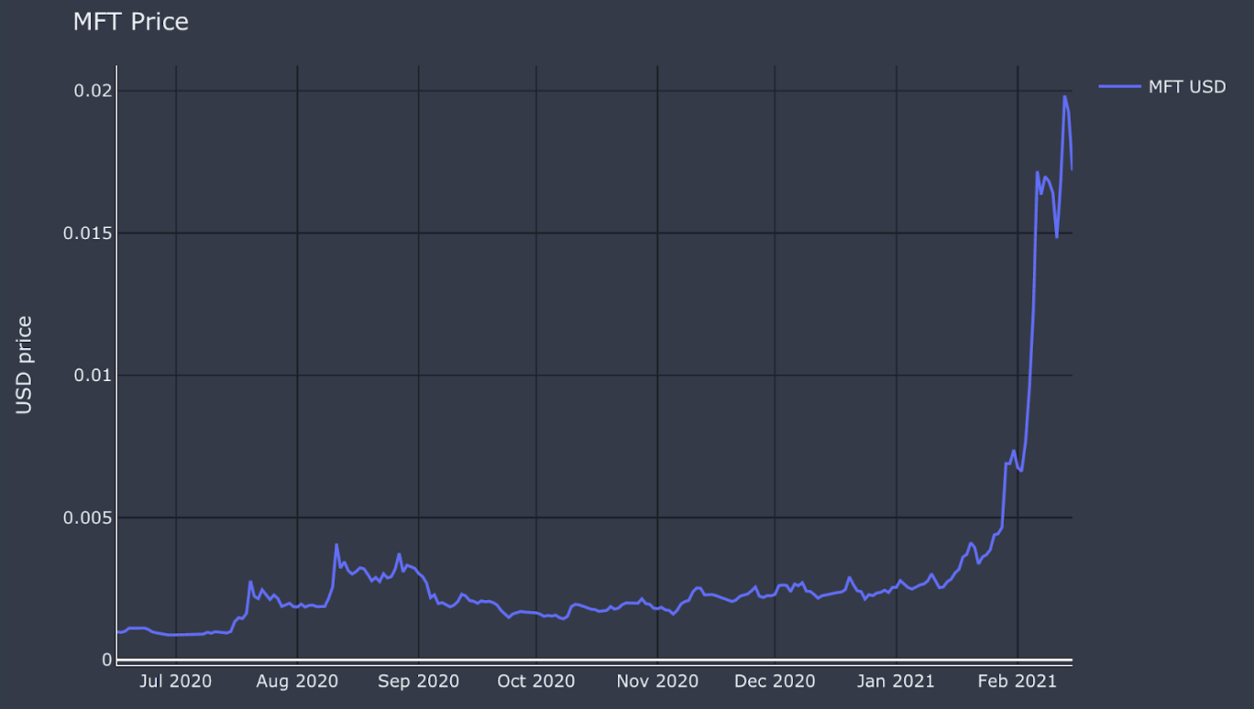This screenshot has height=709, width=1254.
Task: Click the 0 y-axis tick label
Action: pos(107,660)
